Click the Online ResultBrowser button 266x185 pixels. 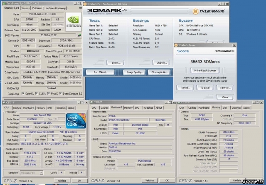(x=205, y=70)
